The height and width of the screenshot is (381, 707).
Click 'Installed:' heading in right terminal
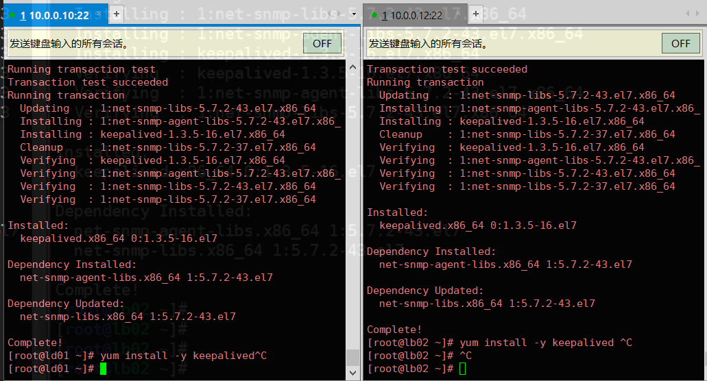click(397, 212)
